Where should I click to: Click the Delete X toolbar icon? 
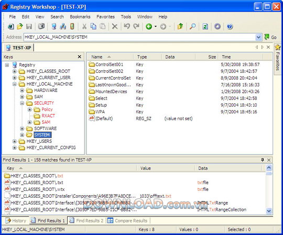115,27
